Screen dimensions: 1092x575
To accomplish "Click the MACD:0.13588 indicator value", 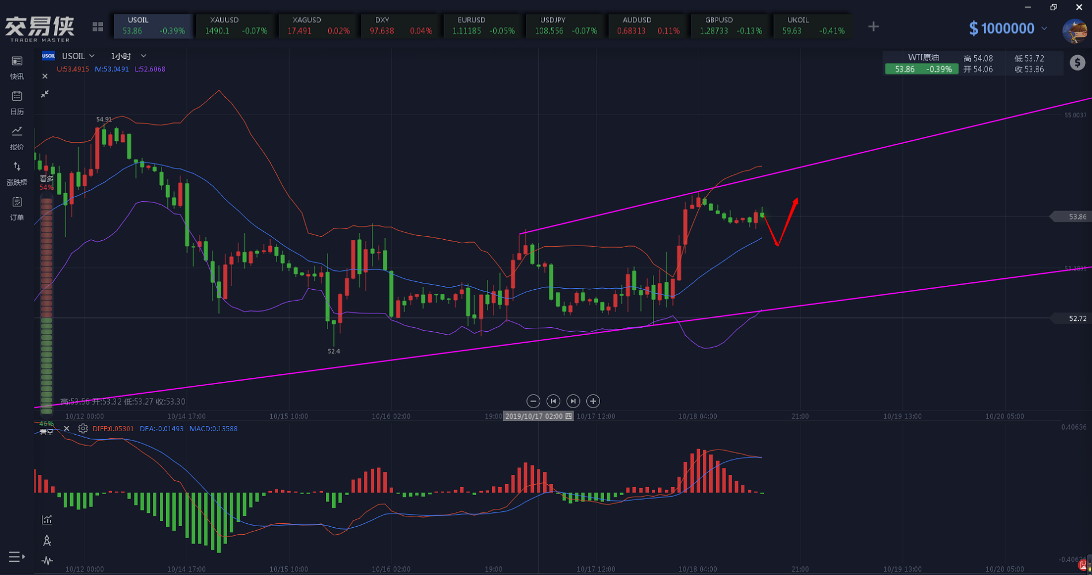I will [213, 428].
